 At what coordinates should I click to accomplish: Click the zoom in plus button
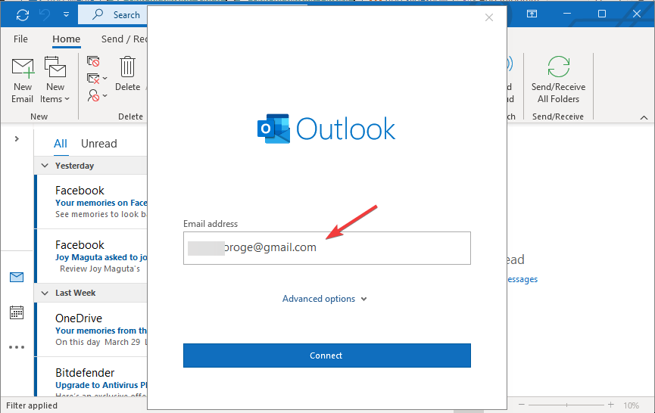tap(611, 405)
